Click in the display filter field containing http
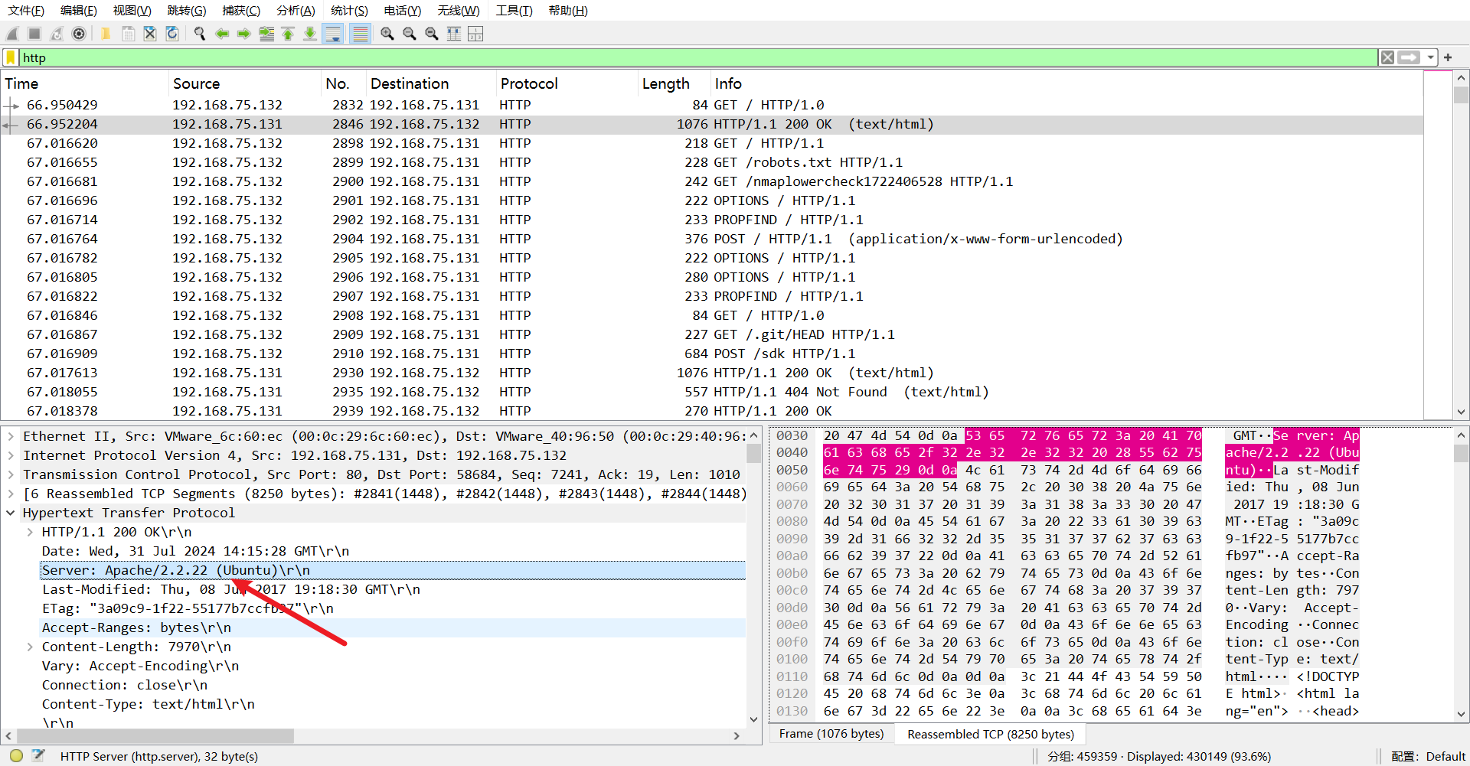The image size is (1470, 766). point(697,57)
